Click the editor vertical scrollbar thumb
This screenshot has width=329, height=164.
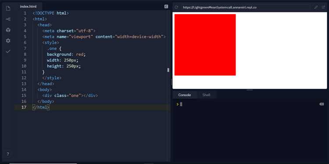tap(168, 70)
